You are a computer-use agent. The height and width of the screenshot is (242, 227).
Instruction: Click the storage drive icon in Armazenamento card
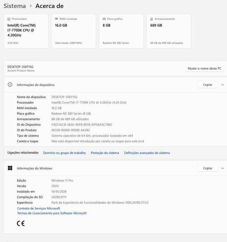click(152, 19)
